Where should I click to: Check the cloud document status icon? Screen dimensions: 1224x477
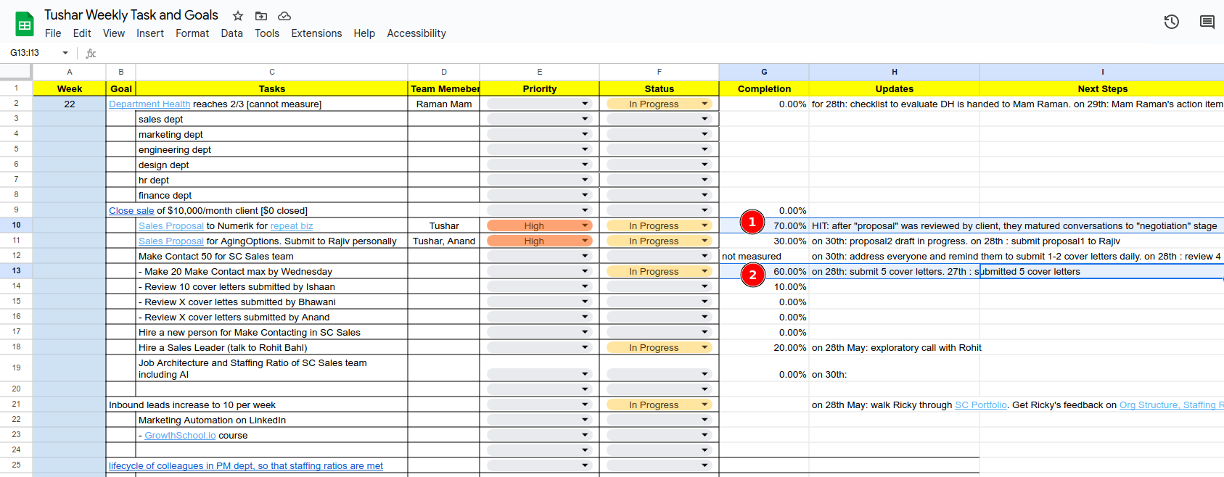click(284, 15)
